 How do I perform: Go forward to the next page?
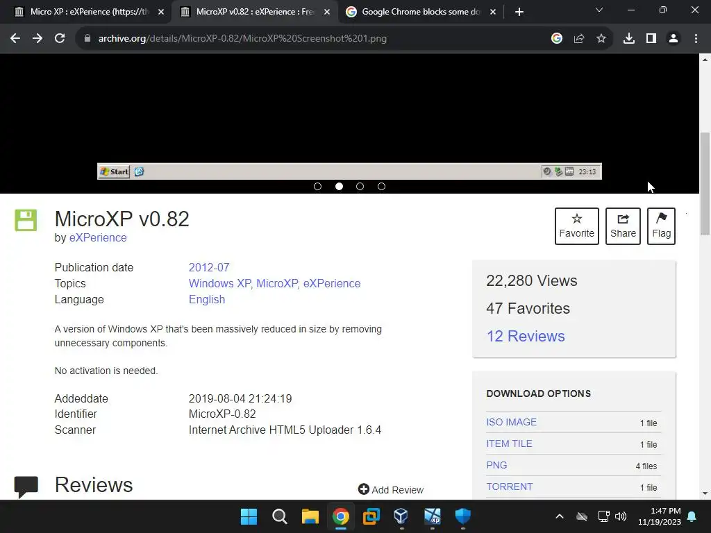(x=37, y=39)
